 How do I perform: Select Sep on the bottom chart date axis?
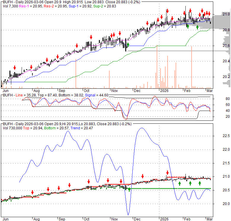click(62, 219)
